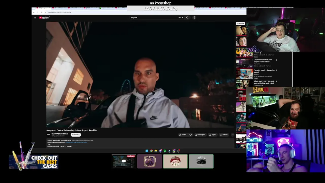Open the video title 'Jongmen - Central Prison'
325x183 pixels.
(71, 130)
